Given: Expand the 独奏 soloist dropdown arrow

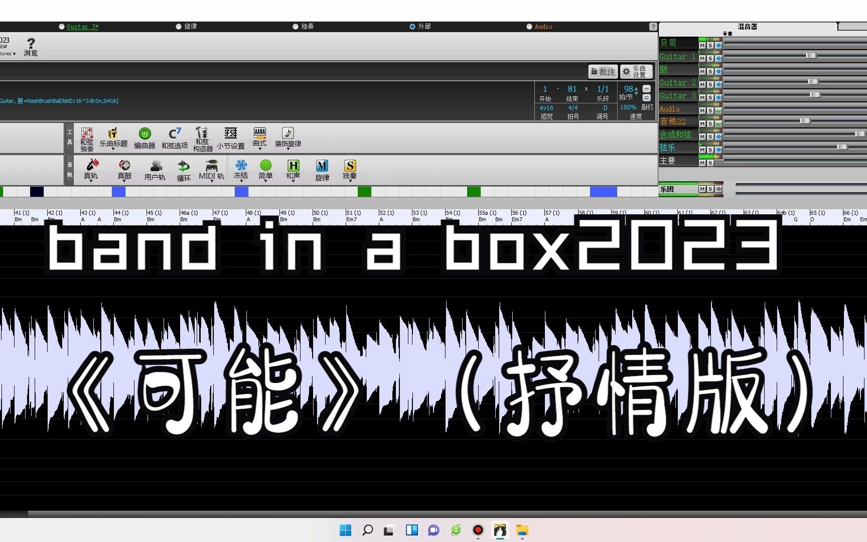Looking at the screenshot, I should point(350,181).
